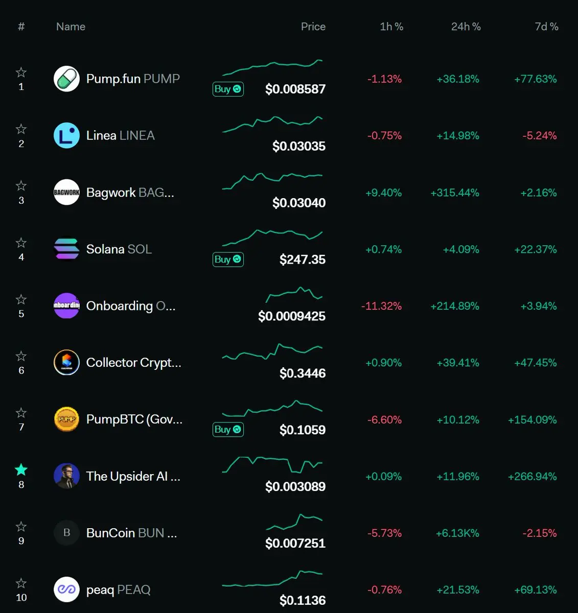Sort the table by the Price column
This screenshot has height=613, width=578.
click(313, 27)
